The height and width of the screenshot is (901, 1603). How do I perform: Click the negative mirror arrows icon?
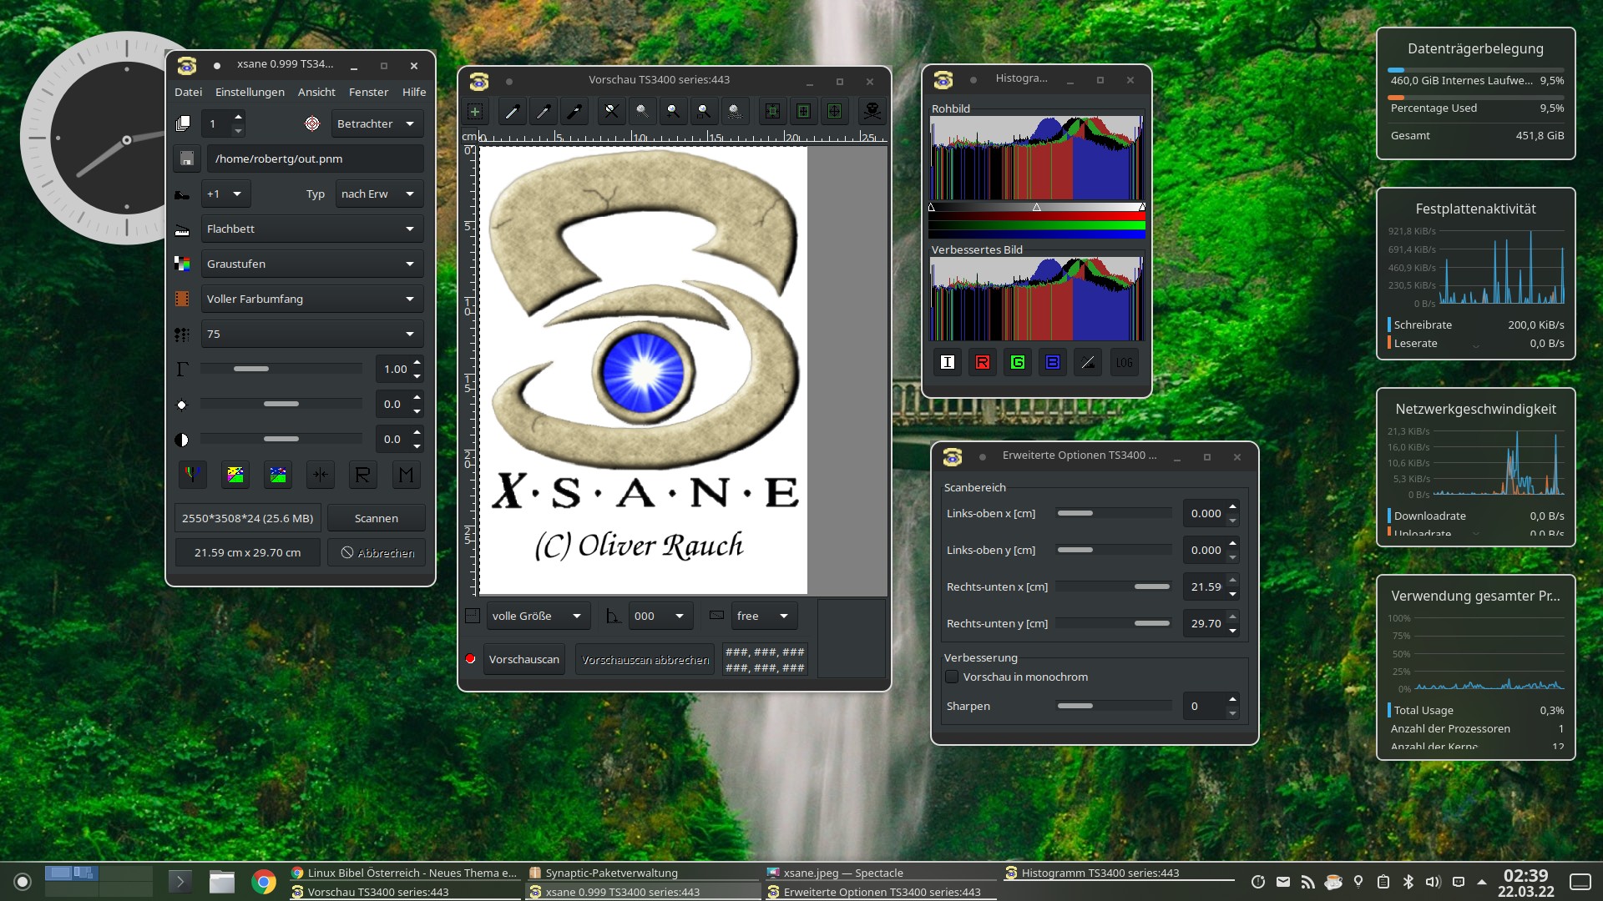pyautogui.click(x=321, y=475)
